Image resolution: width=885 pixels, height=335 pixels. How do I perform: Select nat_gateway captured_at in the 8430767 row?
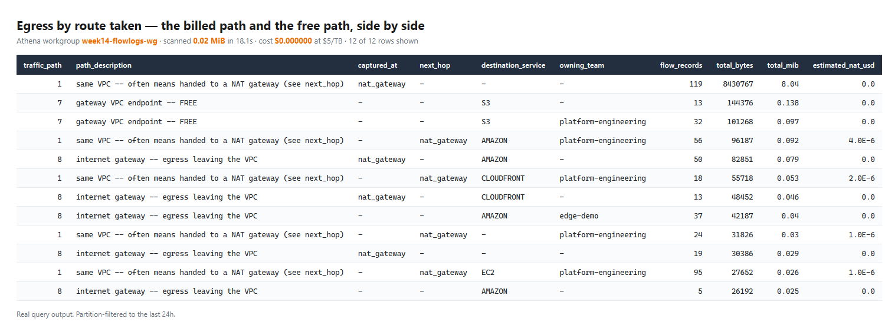point(382,84)
